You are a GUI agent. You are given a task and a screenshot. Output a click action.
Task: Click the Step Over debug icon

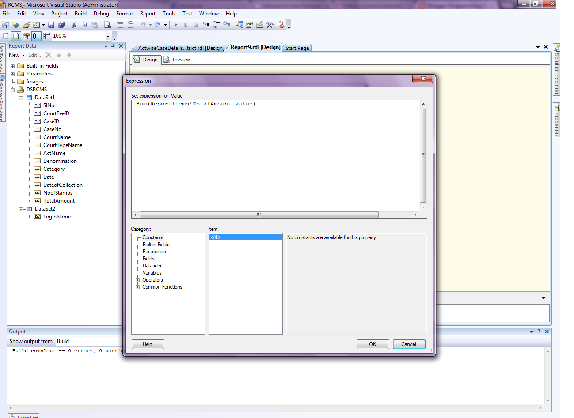pyautogui.click(x=216, y=25)
